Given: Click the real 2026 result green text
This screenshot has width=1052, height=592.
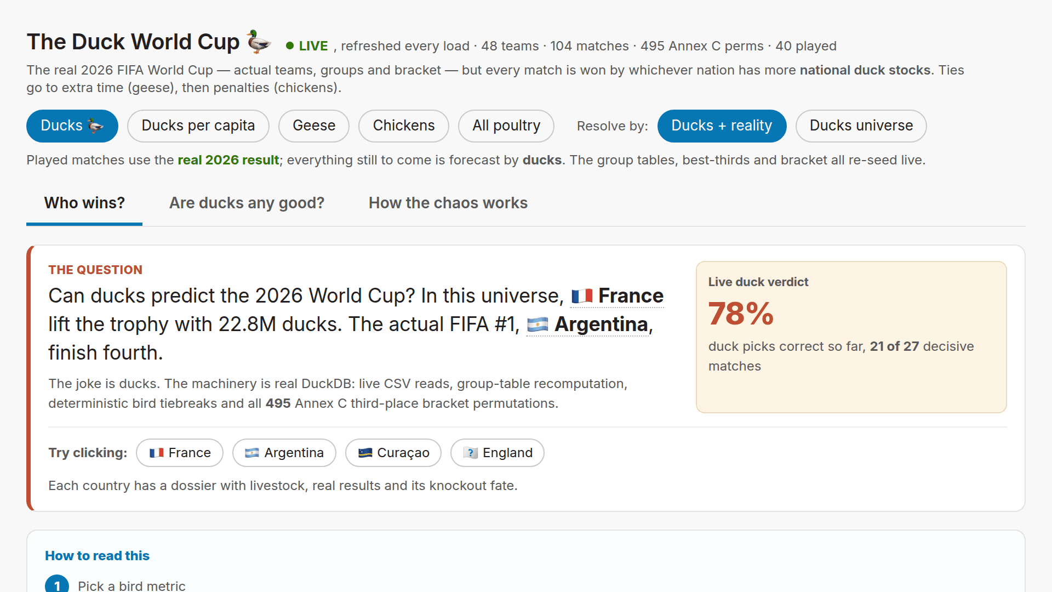Looking at the screenshot, I should [228, 160].
